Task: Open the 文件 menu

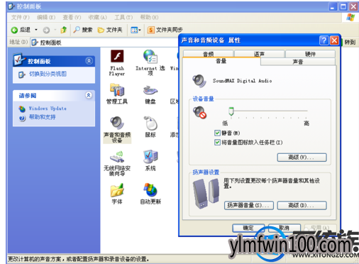Action: point(21,17)
